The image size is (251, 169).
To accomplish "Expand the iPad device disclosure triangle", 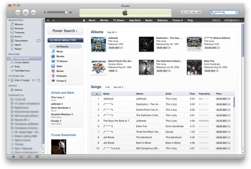I will click(x=9, y=80).
